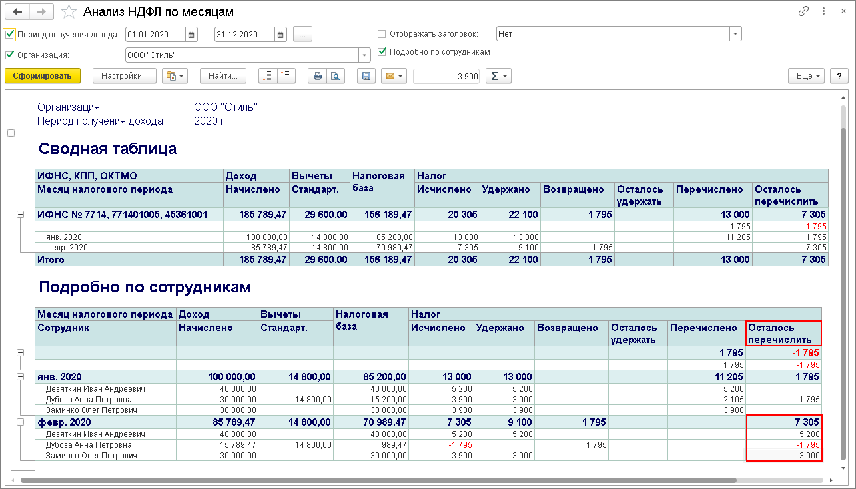
Task: Toggle 'Организация' checkbox
Action: pyautogui.click(x=9, y=55)
